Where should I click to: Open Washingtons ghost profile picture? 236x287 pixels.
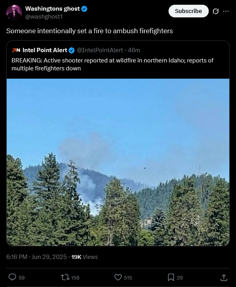point(14,12)
